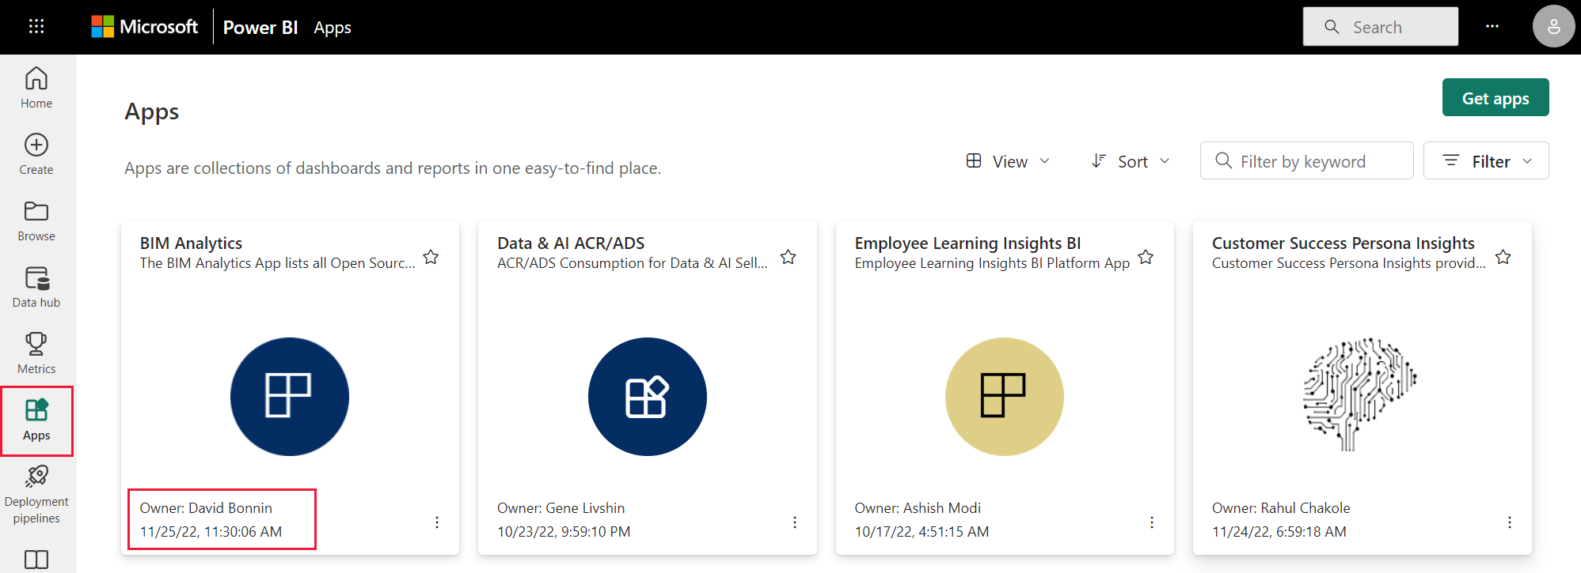Open the Learn book icon in sidebar
1581x573 pixels.
(x=36, y=560)
